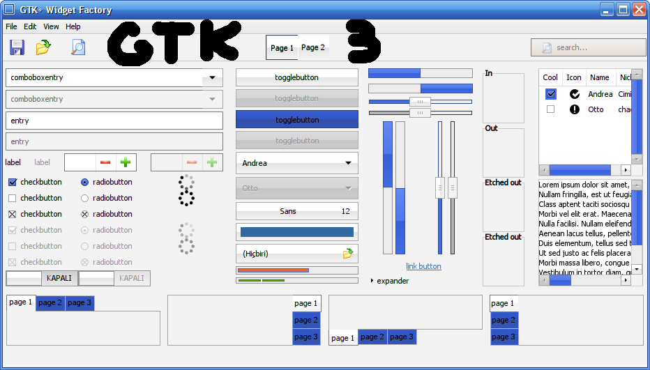Select page 3 in bottom-tabbed notebook

pyautogui.click(x=402, y=337)
